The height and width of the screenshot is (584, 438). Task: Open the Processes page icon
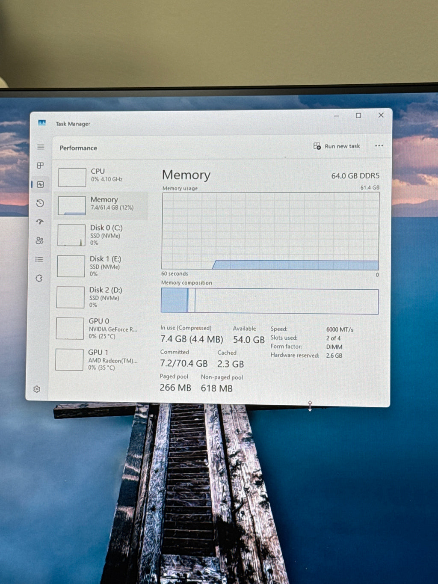tap(41, 166)
